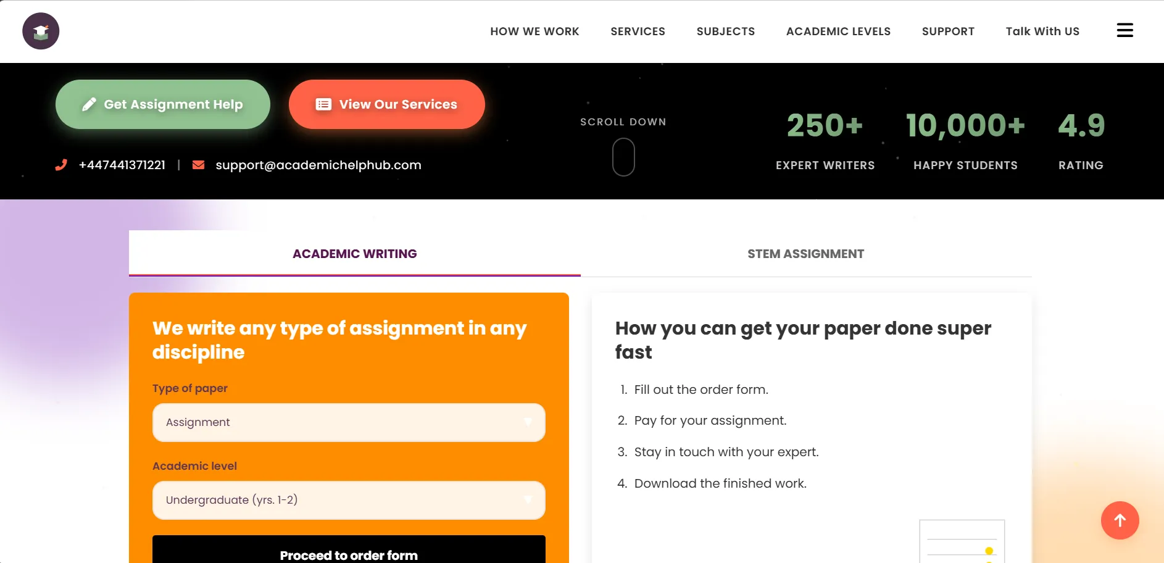1164x563 pixels.
Task: Expand the Academic level dropdown
Action: (349, 500)
